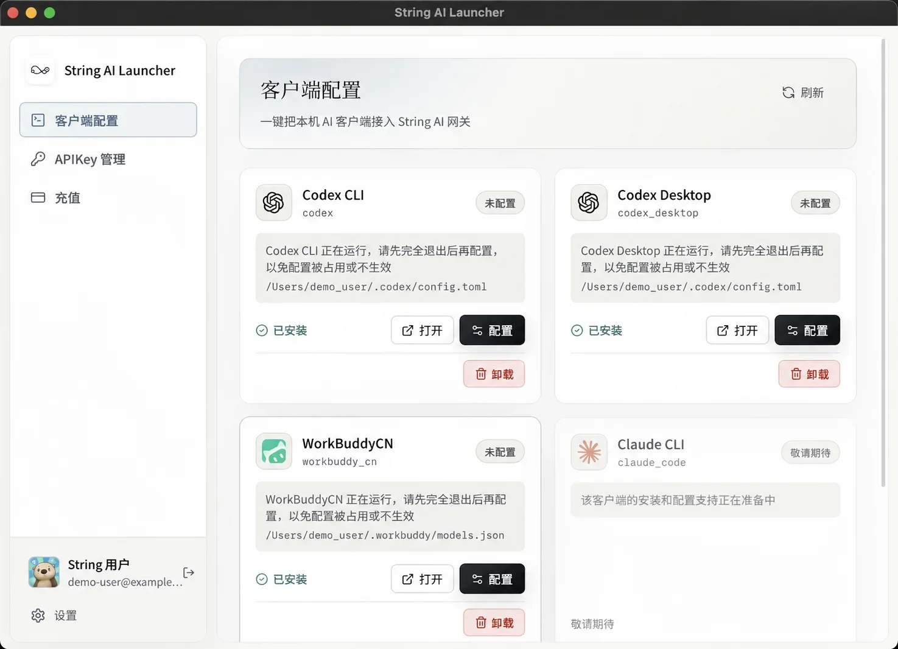Click the 已安装 status on Codex Desktop
The width and height of the screenshot is (898, 649).
[x=597, y=331]
